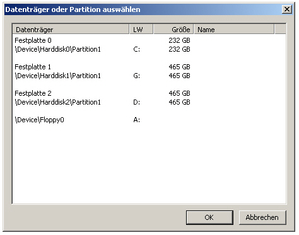Click drive letter G: in list
The image size is (299, 235).
137,76
